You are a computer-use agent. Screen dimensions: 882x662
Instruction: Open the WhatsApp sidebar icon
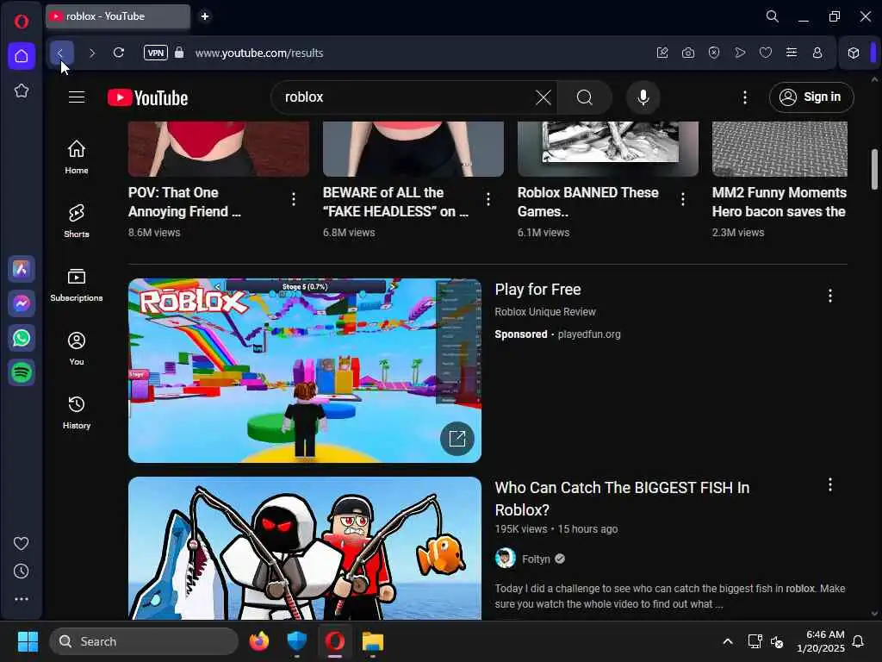click(x=22, y=338)
